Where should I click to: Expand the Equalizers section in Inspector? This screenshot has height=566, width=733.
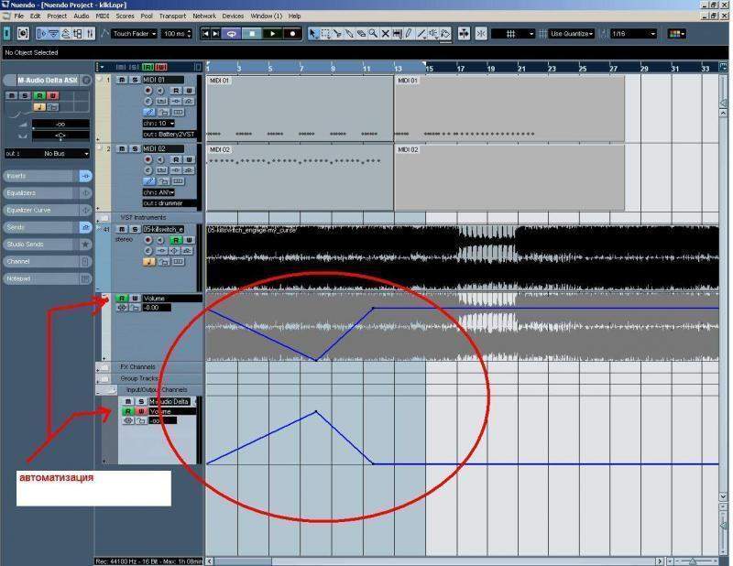(48, 193)
